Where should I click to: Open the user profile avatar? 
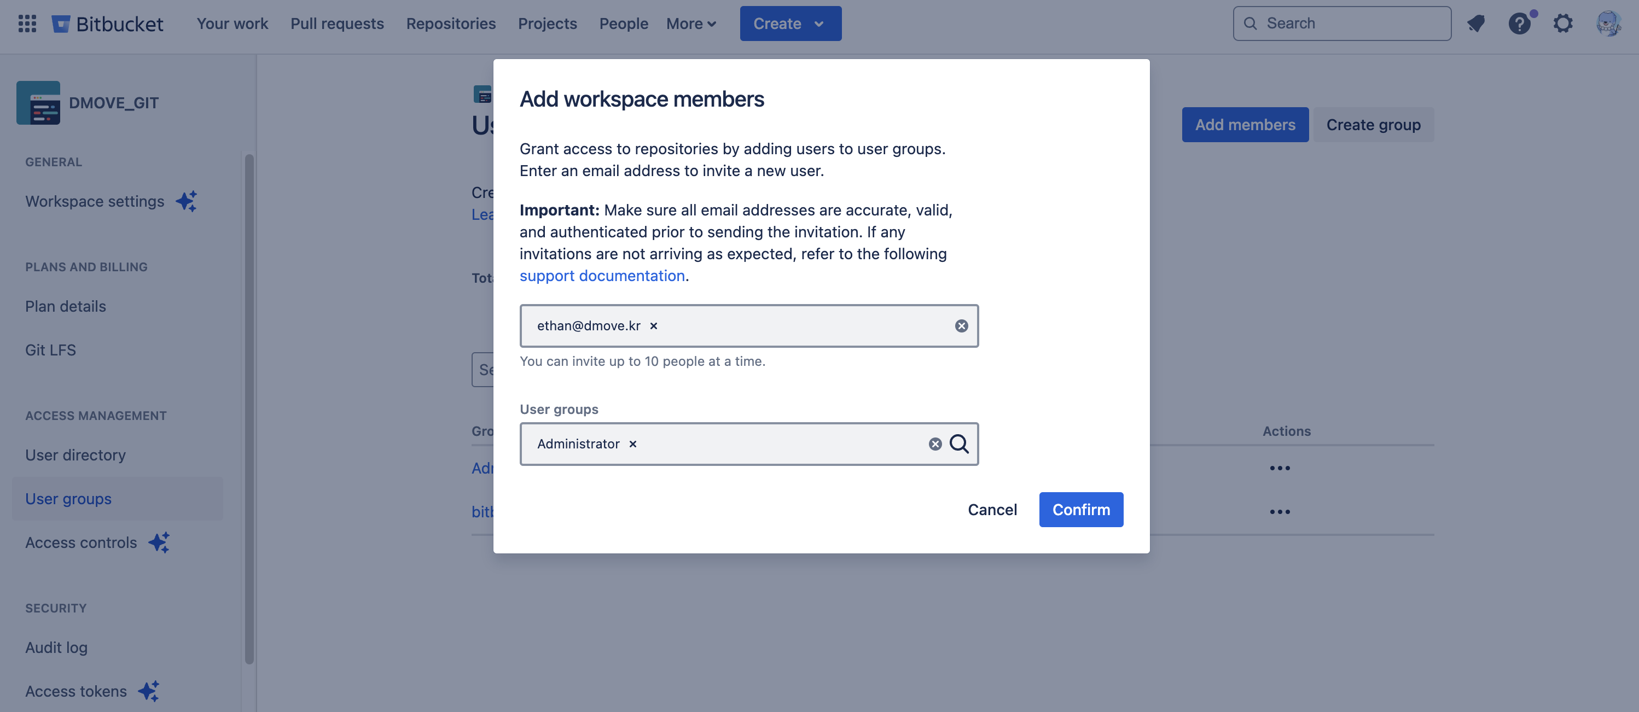pyautogui.click(x=1608, y=24)
